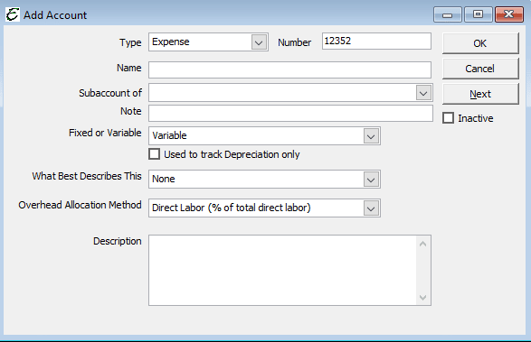This screenshot has height=342, width=531.
Task: Click into the Name input field
Action: (289, 70)
